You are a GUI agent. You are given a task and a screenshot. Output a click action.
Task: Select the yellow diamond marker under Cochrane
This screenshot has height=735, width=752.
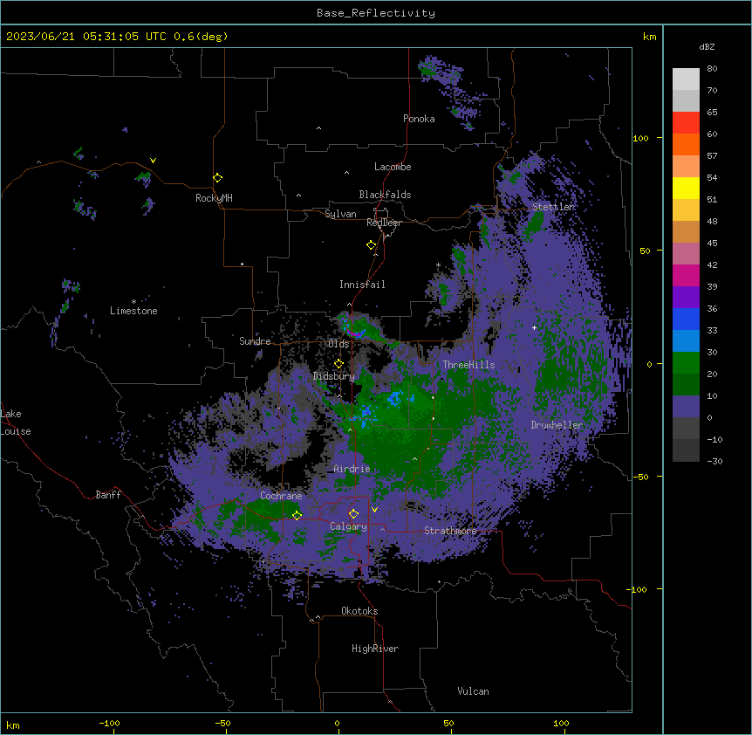pos(297,515)
